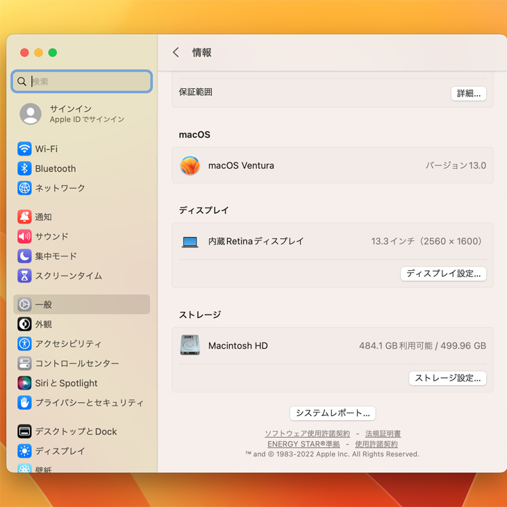This screenshot has height=507, width=507.
Task: Go back with the chevron arrow
Action: [x=176, y=52]
